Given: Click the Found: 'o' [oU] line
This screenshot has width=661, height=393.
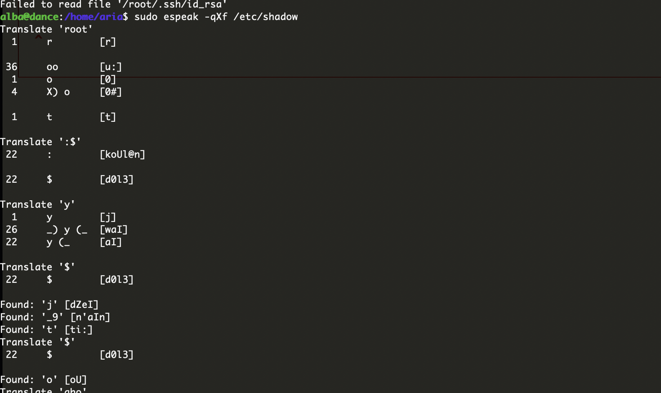Looking at the screenshot, I should [x=43, y=380].
